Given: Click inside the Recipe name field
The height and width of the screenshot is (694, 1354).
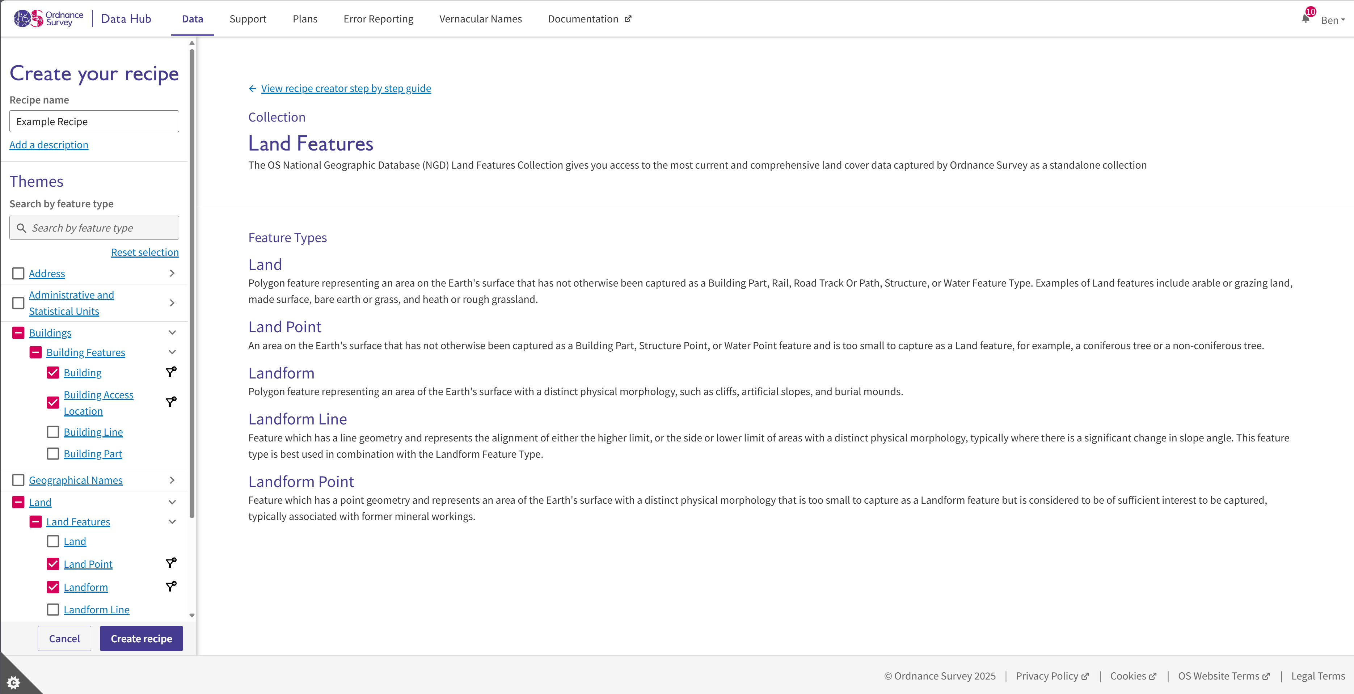Looking at the screenshot, I should pyautogui.click(x=94, y=121).
